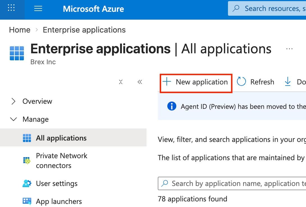Select All applications in the sidebar
Image resolution: width=306 pixels, height=207 pixels.
[x=61, y=138]
